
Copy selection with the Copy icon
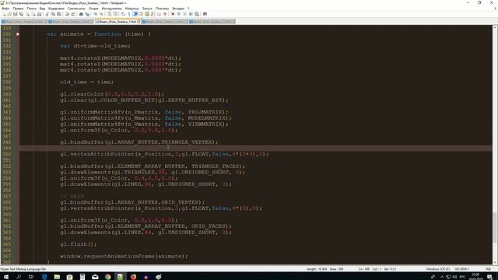53,14
